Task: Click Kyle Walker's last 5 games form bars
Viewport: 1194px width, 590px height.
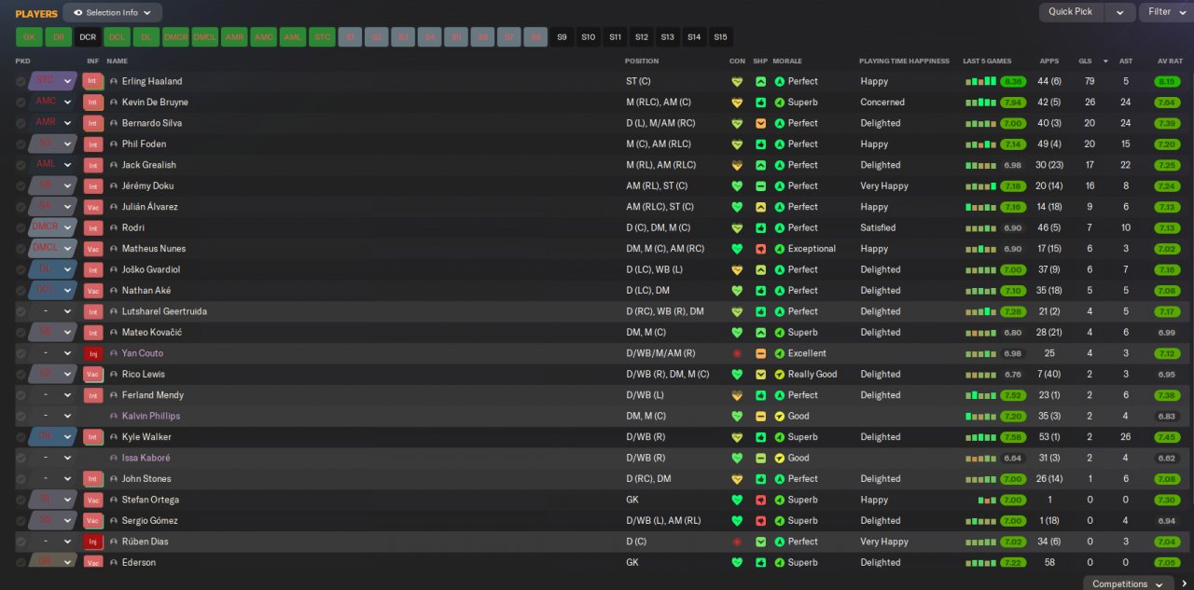Action: (x=980, y=437)
